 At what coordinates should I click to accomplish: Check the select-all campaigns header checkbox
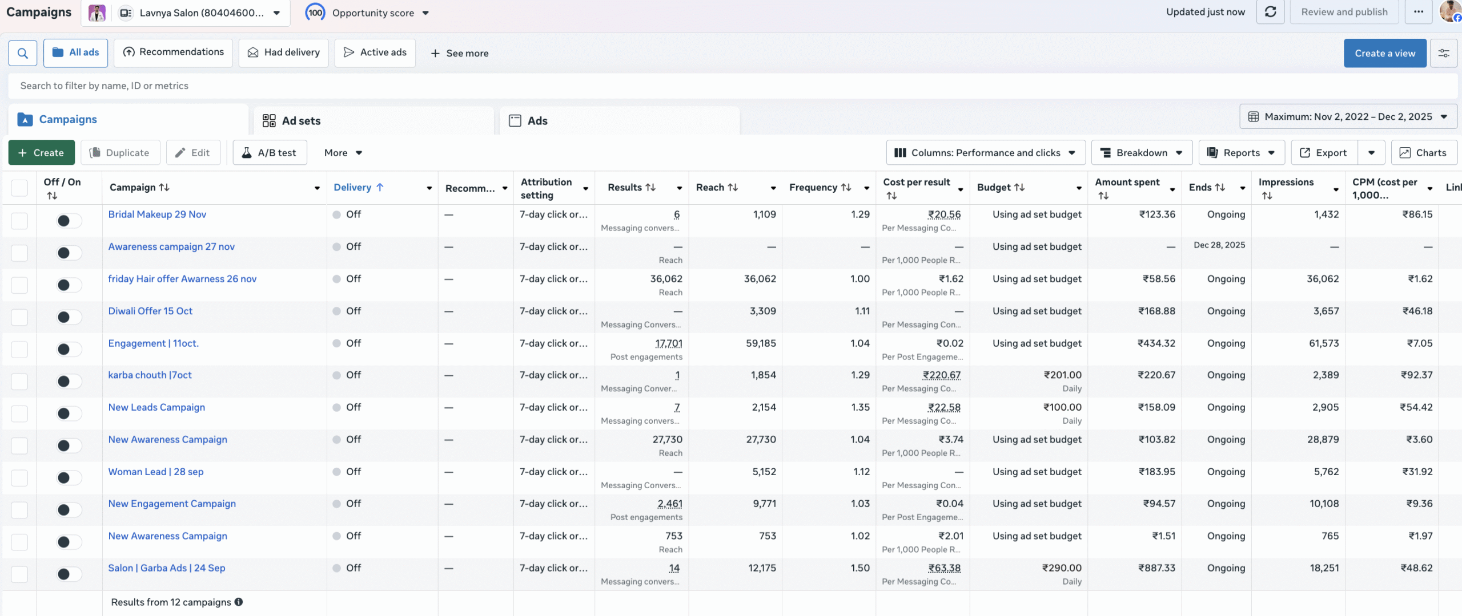click(19, 188)
